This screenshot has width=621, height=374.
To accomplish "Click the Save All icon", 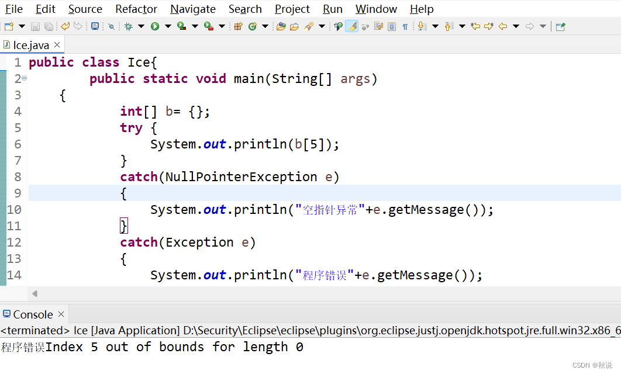I will (x=49, y=26).
